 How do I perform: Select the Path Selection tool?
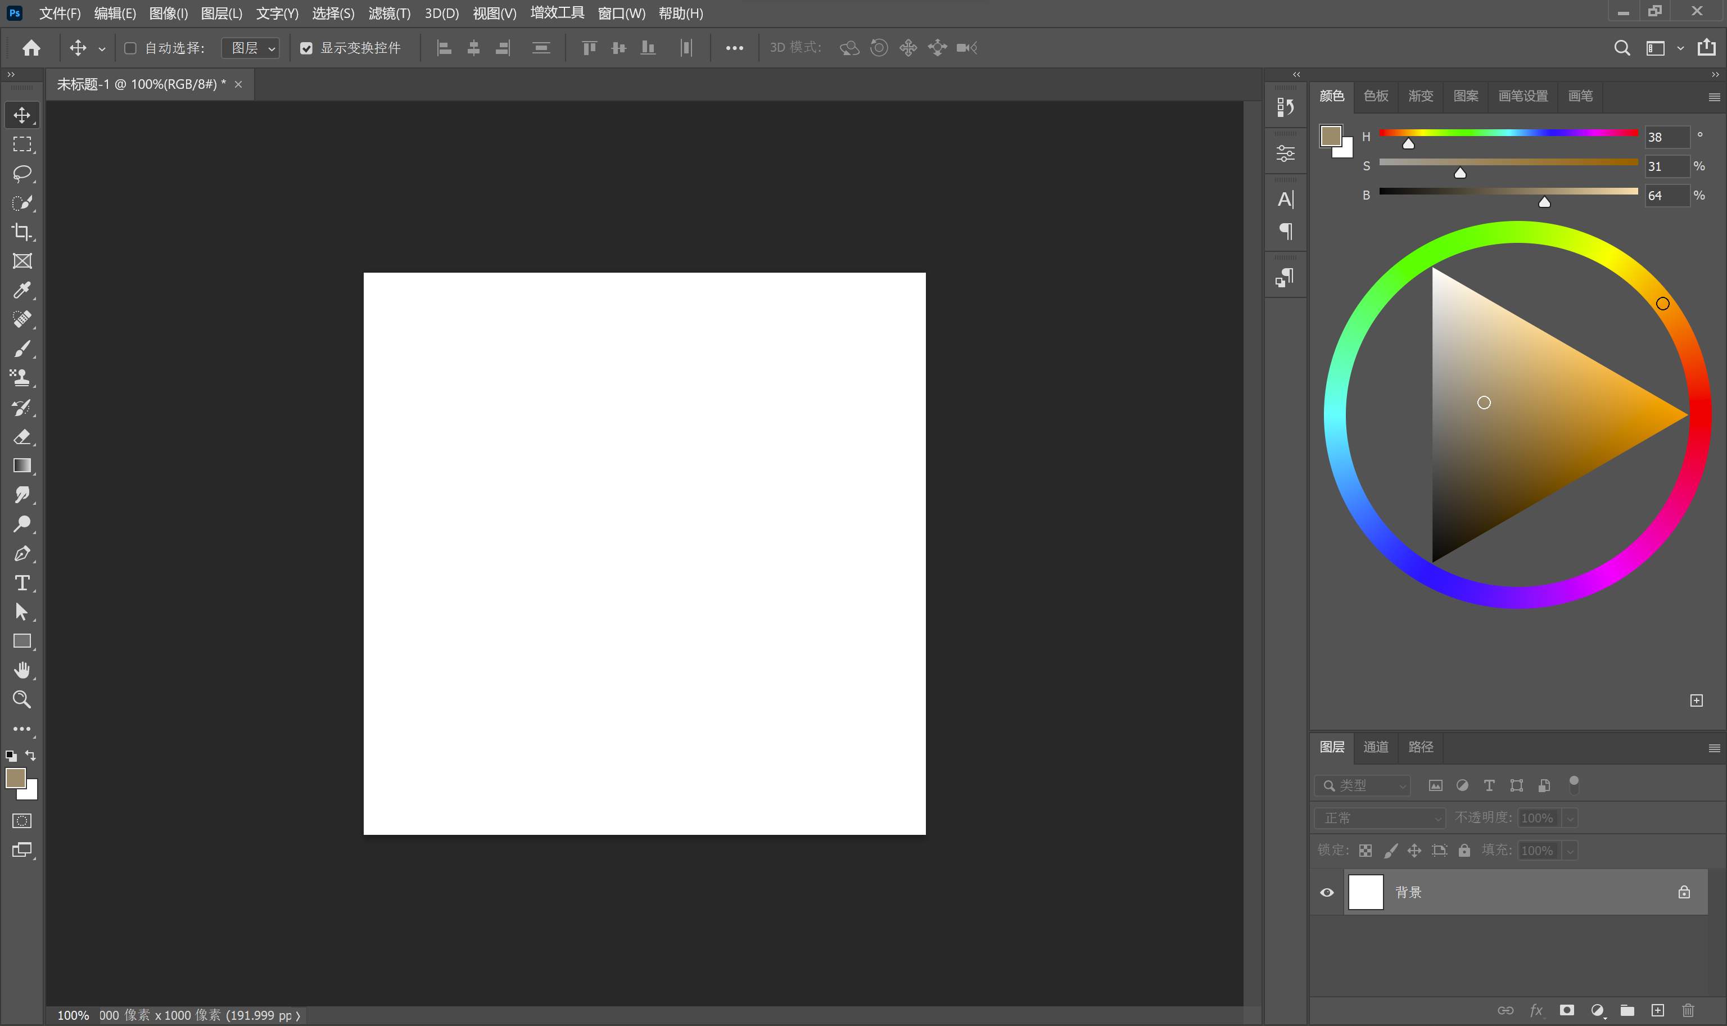pos(22,612)
